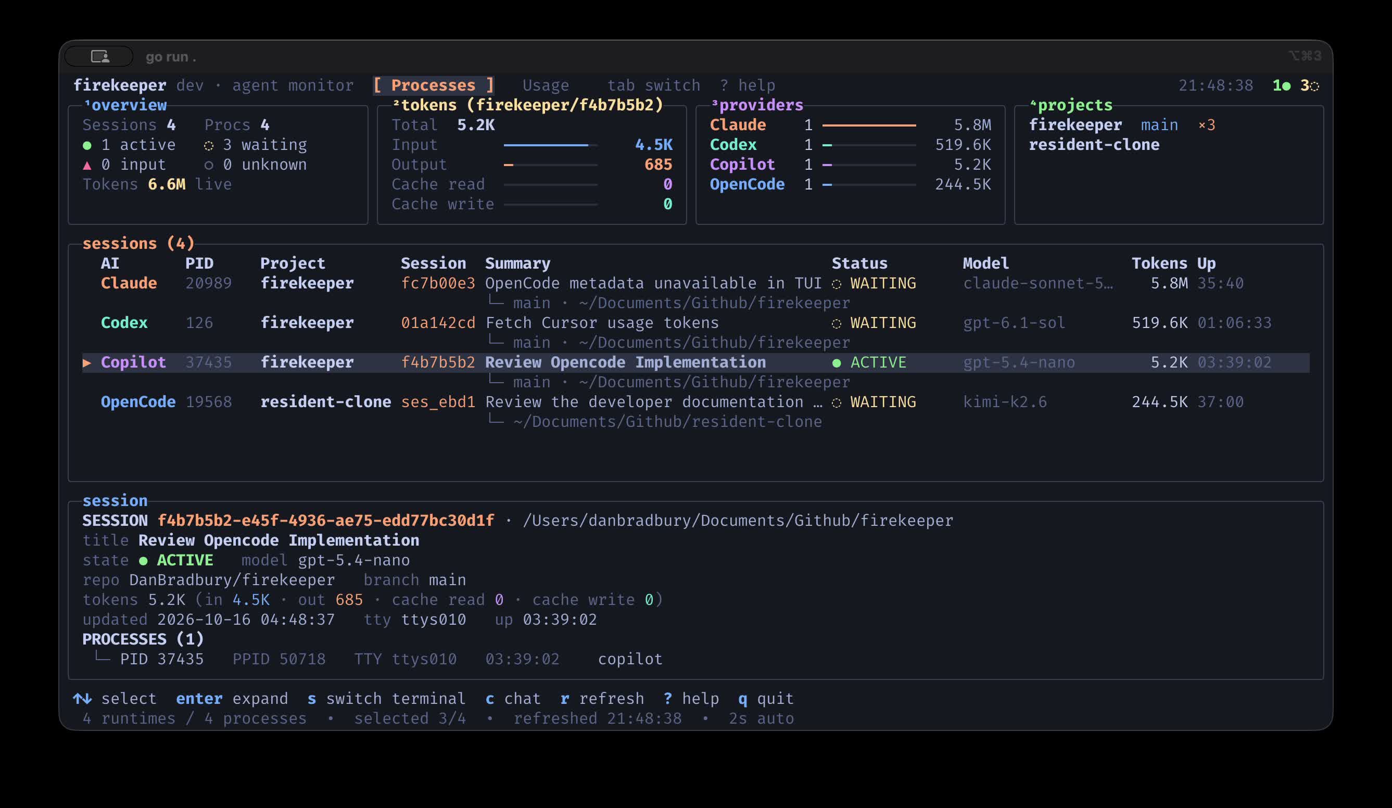Click the WAITING status icon on Codex row
Image resolution: width=1392 pixels, height=808 pixels.
pos(837,324)
